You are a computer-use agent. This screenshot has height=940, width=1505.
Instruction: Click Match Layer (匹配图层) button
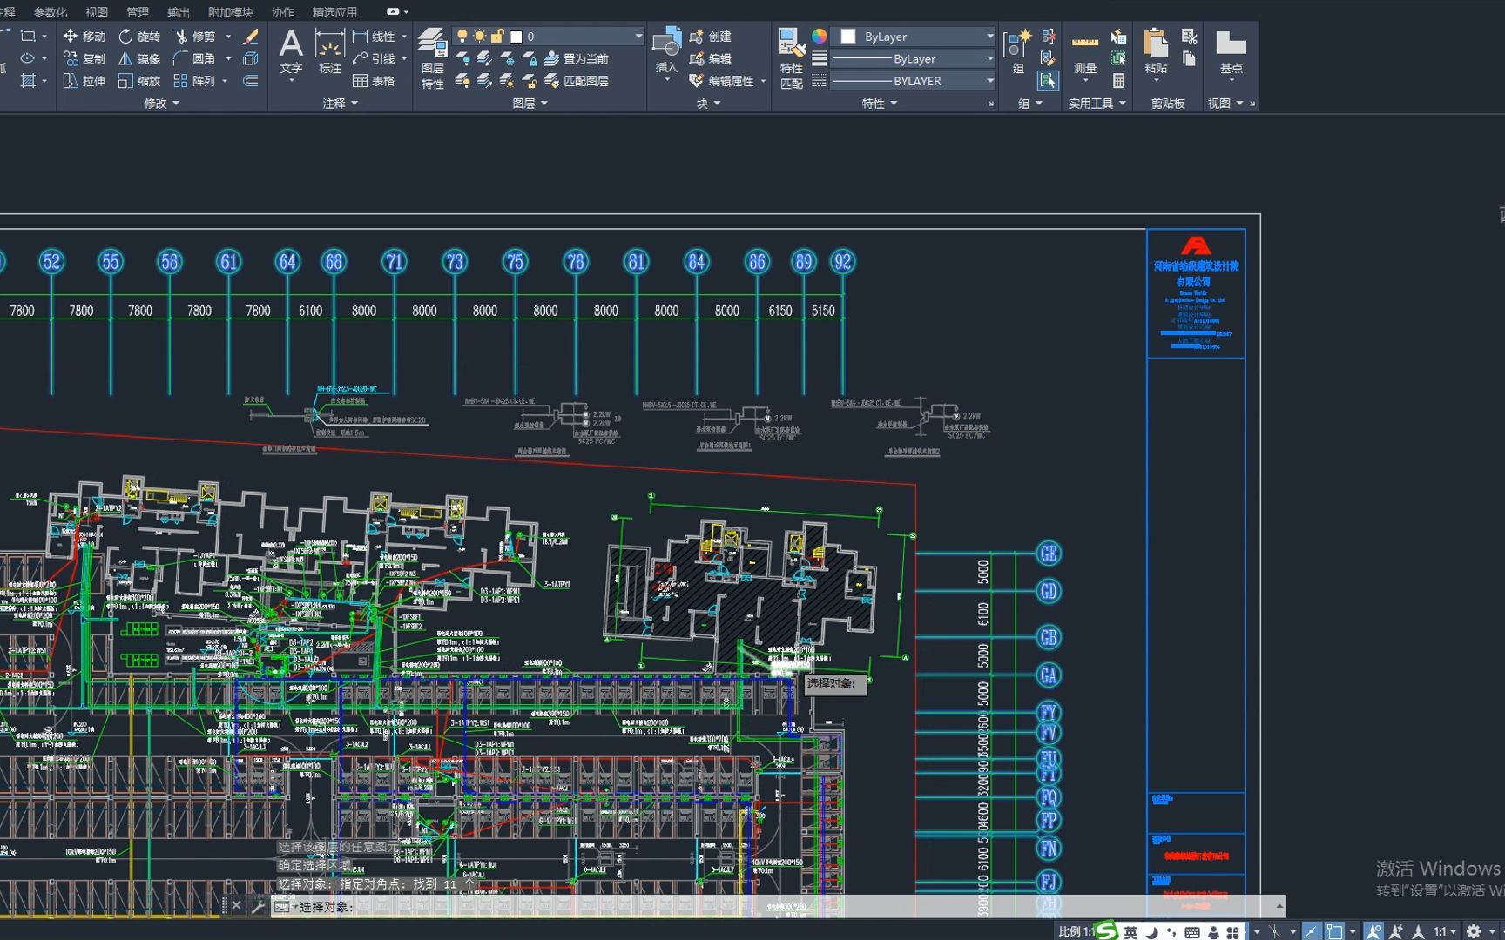click(577, 81)
